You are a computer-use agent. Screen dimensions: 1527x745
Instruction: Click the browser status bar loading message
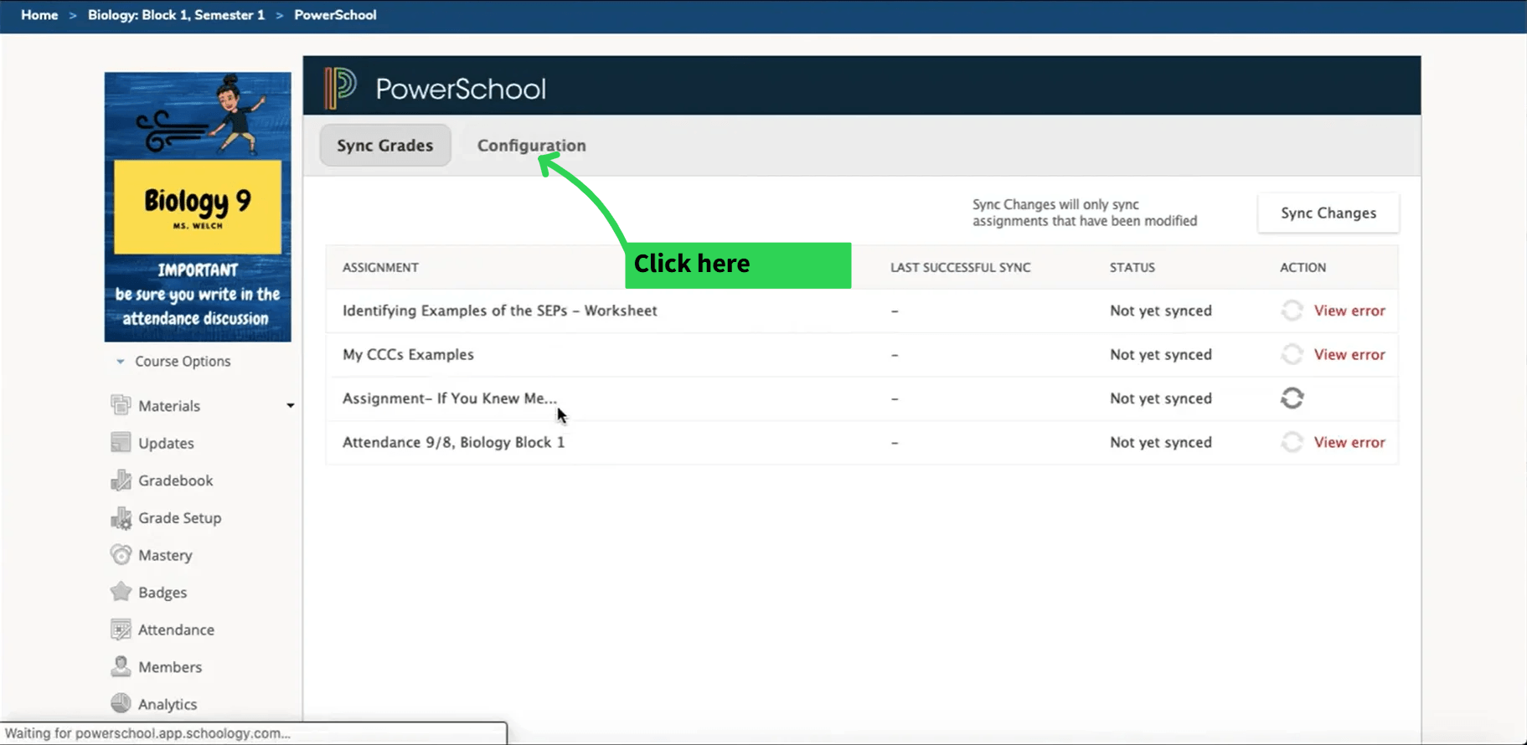click(147, 733)
